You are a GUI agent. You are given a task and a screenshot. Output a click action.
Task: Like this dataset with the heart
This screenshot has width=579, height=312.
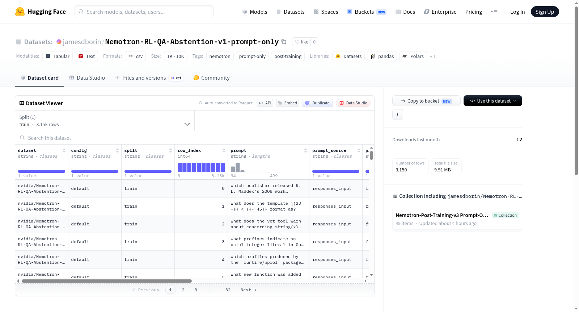point(301,42)
